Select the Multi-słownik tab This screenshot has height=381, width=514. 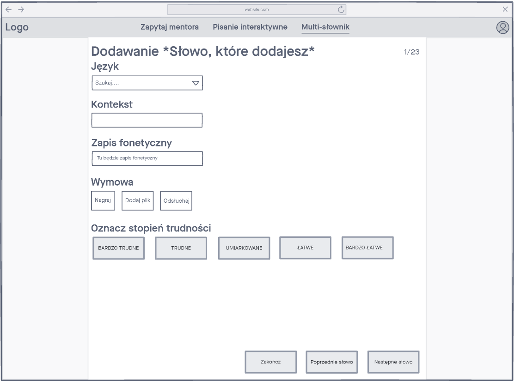325,27
